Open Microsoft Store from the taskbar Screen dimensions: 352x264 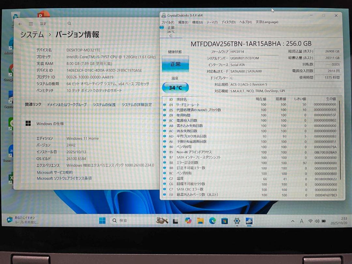[x=224, y=221]
